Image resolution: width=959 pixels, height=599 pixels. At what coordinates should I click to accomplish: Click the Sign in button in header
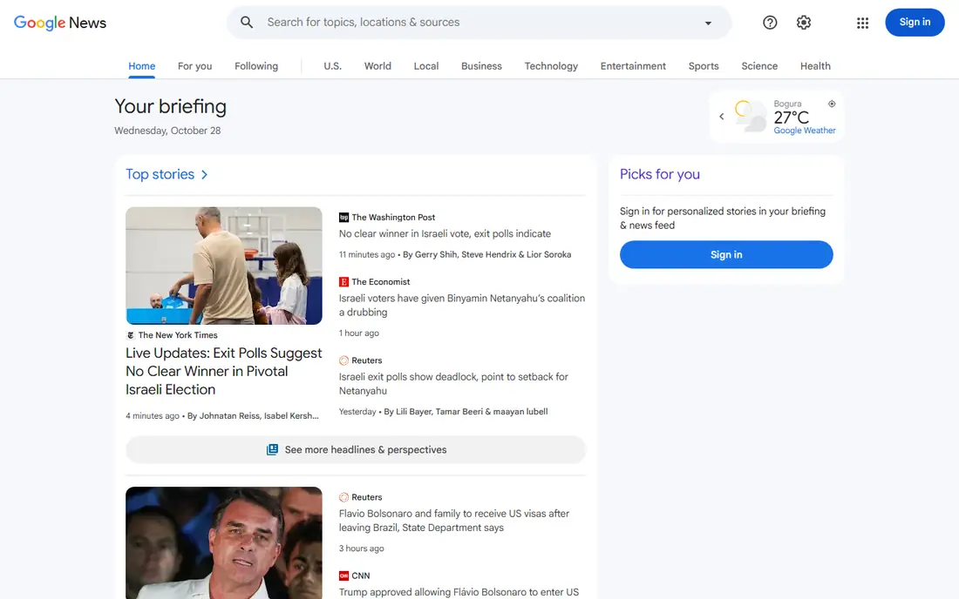coord(915,22)
